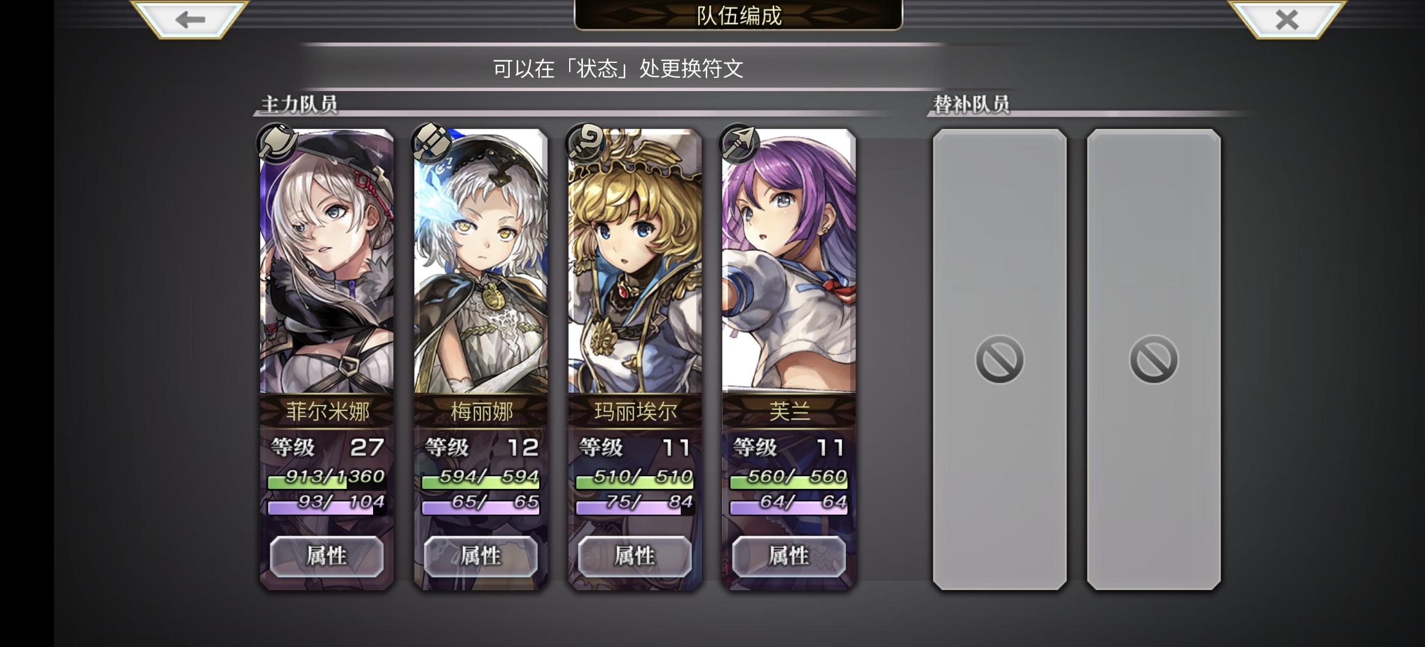
Task: Open 属性 for 玛丽埃尔
Action: click(x=635, y=556)
